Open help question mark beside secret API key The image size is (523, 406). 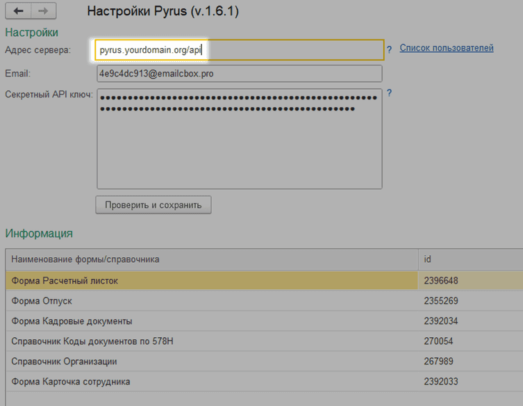pos(390,93)
